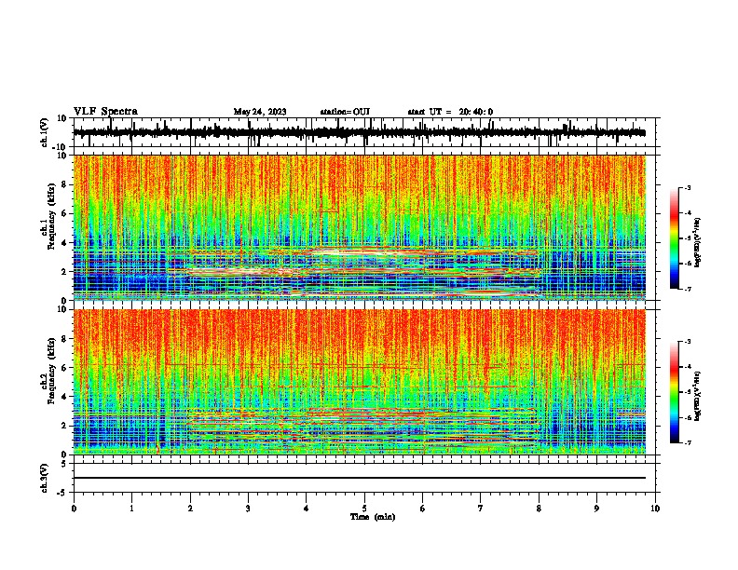This screenshot has height=570, width=738.
Task: Click time axis tick label "5"
Action: (x=364, y=509)
